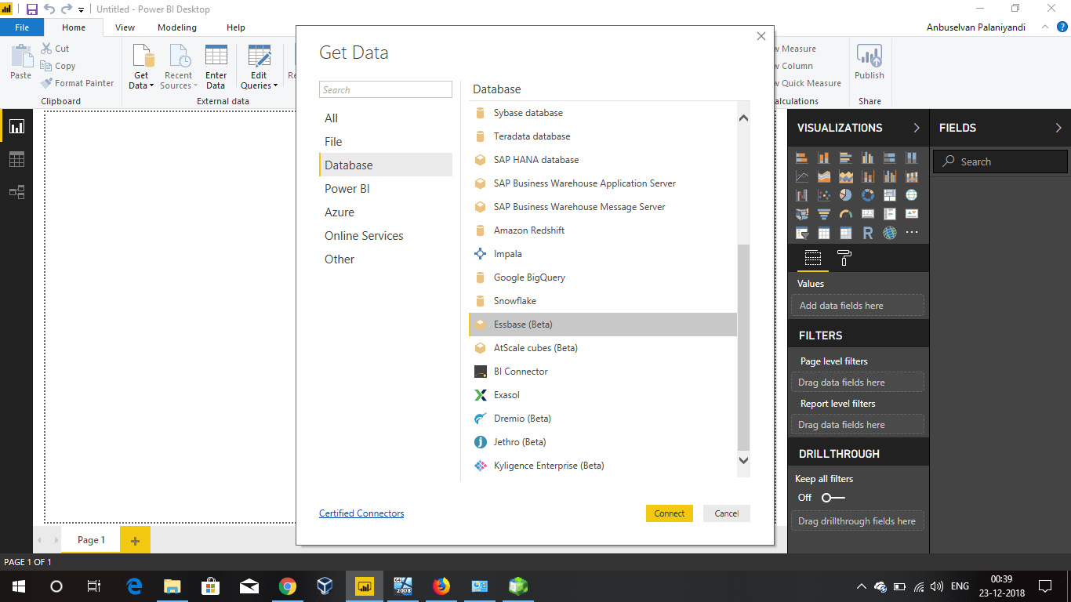The width and height of the screenshot is (1071, 602).
Task: Choose the clustered column chart visual
Action: pyautogui.click(x=868, y=158)
